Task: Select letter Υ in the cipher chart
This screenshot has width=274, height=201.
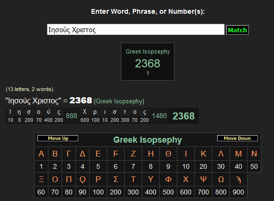Action: tap(151, 179)
